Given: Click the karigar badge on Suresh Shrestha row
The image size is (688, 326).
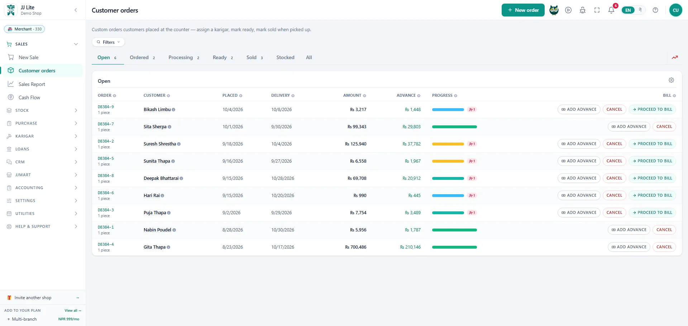Looking at the screenshot, I should coord(472,144).
